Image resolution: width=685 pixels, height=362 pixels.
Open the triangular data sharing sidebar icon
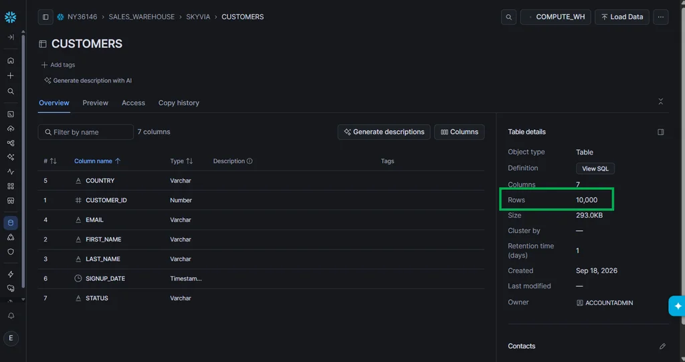tap(11, 238)
